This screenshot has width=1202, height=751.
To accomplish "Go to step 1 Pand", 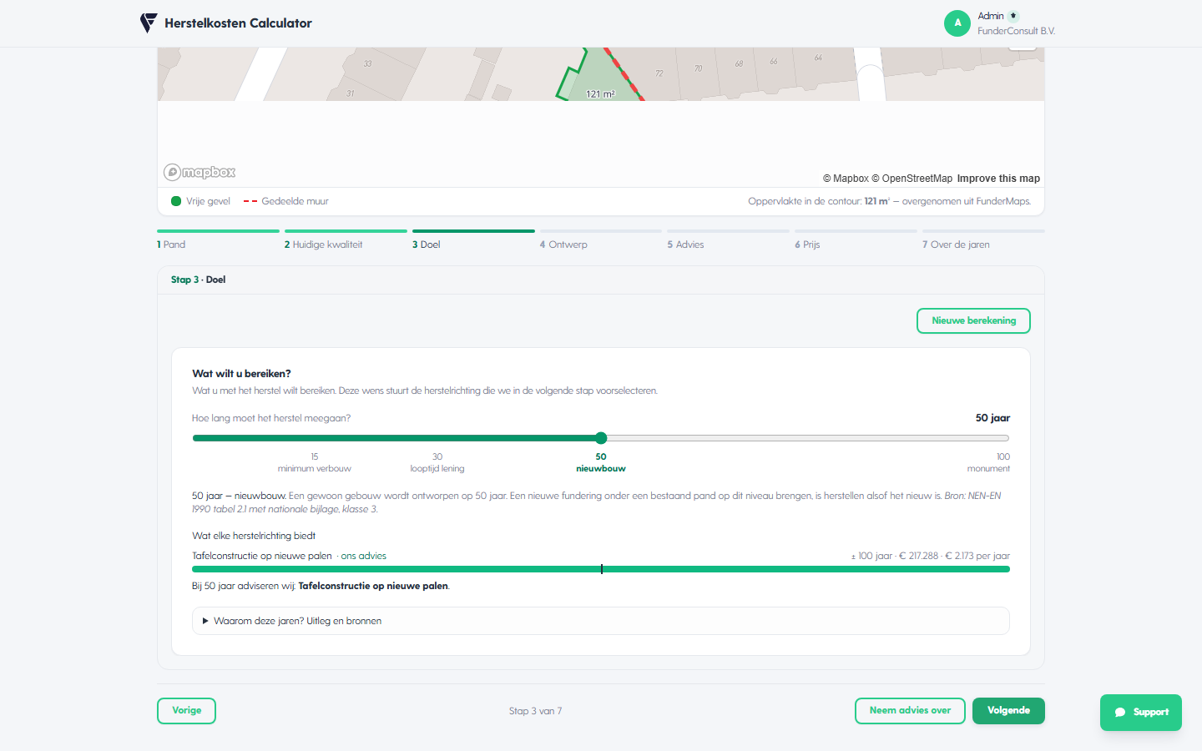I will pyautogui.click(x=218, y=239).
